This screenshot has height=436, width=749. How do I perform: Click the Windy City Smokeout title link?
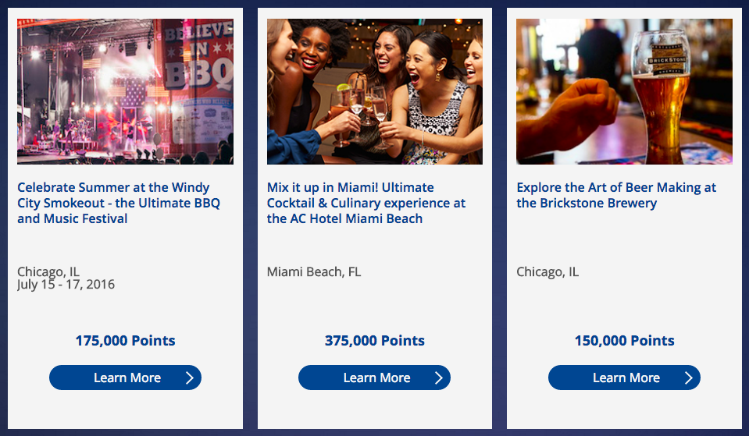(119, 203)
